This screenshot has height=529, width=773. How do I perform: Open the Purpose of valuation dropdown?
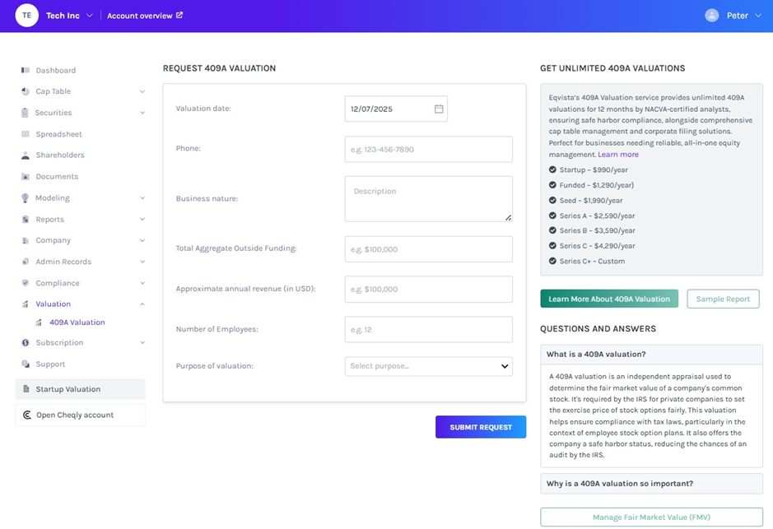pyautogui.click(x=428, y=366)
